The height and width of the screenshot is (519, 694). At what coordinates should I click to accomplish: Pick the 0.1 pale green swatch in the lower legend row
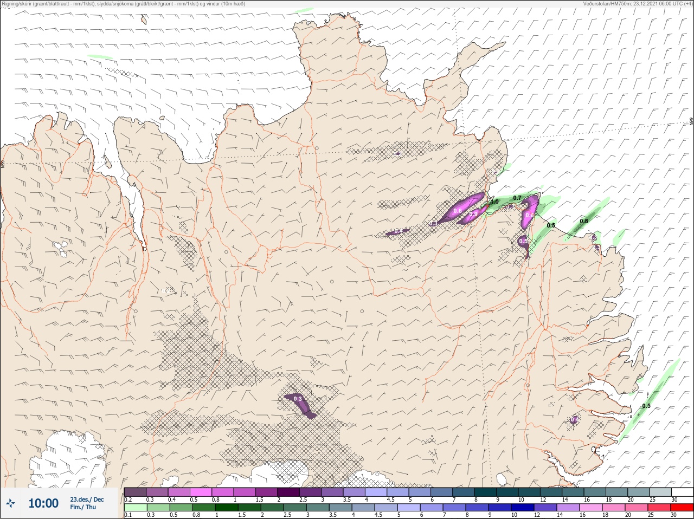click(135, 508)
